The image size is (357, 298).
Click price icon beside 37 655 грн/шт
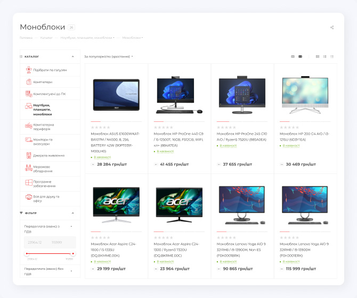(x=218, y=164)
